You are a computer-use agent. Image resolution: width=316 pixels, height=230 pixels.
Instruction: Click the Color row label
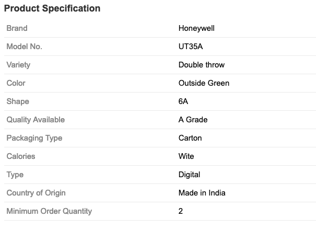tap(16, 83)
